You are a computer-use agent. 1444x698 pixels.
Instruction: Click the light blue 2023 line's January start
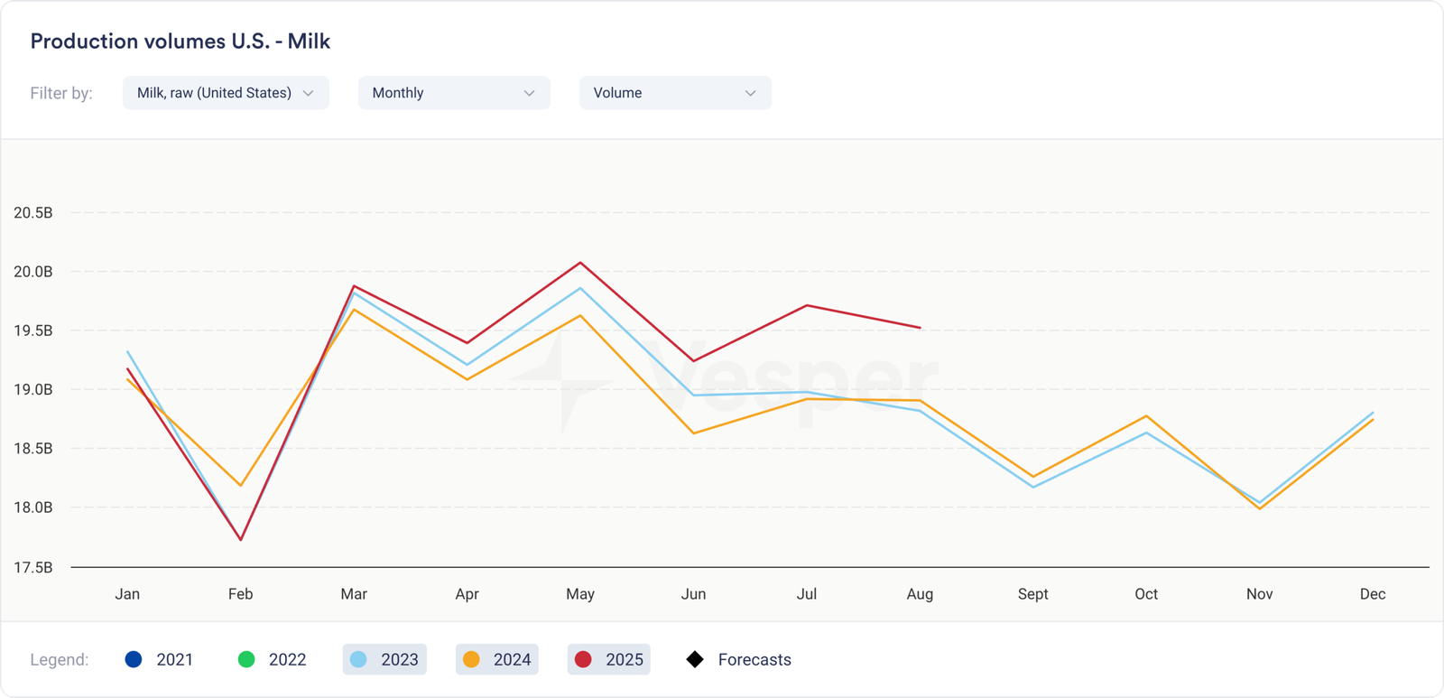[127, 351]
